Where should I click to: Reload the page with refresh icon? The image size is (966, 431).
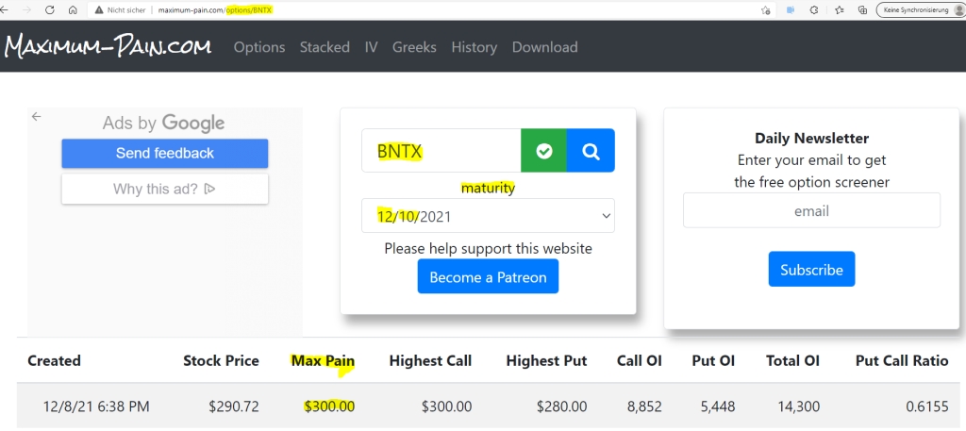click(x=50, y=9)
